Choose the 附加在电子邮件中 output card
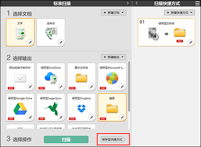The image size is (201, 147). 20,77
